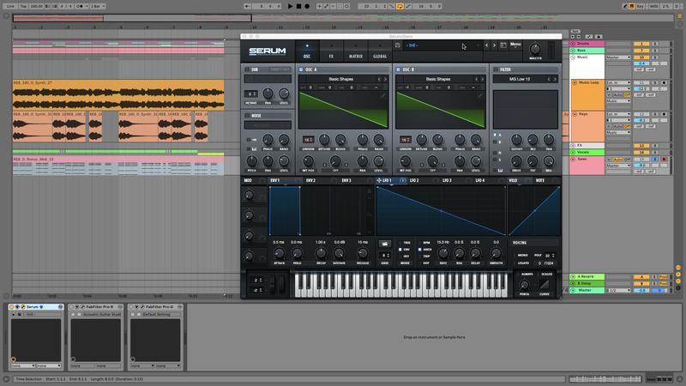Viewport: 686px width, 386px height.
Task: Click the Serum device wrench icon
Action: click(23, 307)
